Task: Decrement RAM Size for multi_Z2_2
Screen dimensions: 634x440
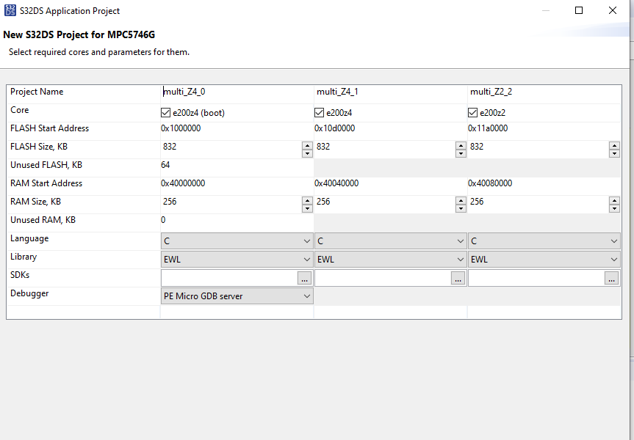Action: coord(614,208)
